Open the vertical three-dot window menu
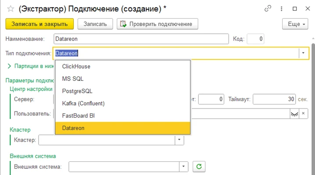 (x=281, y=8)
